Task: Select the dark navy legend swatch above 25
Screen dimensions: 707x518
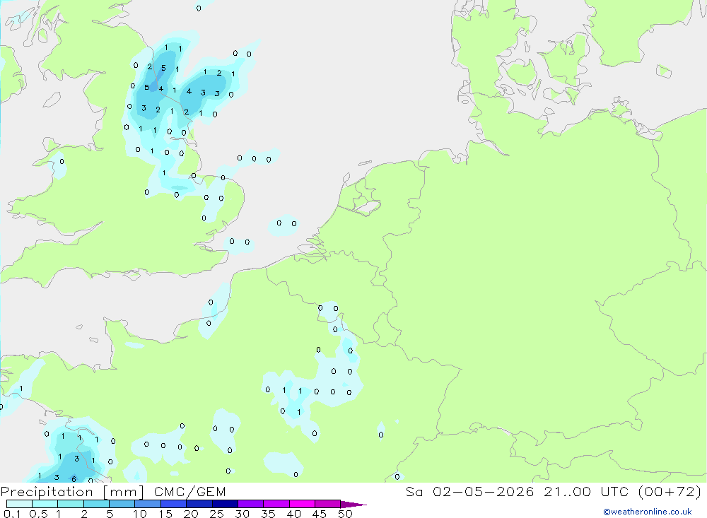Action: tap(225, 504)
